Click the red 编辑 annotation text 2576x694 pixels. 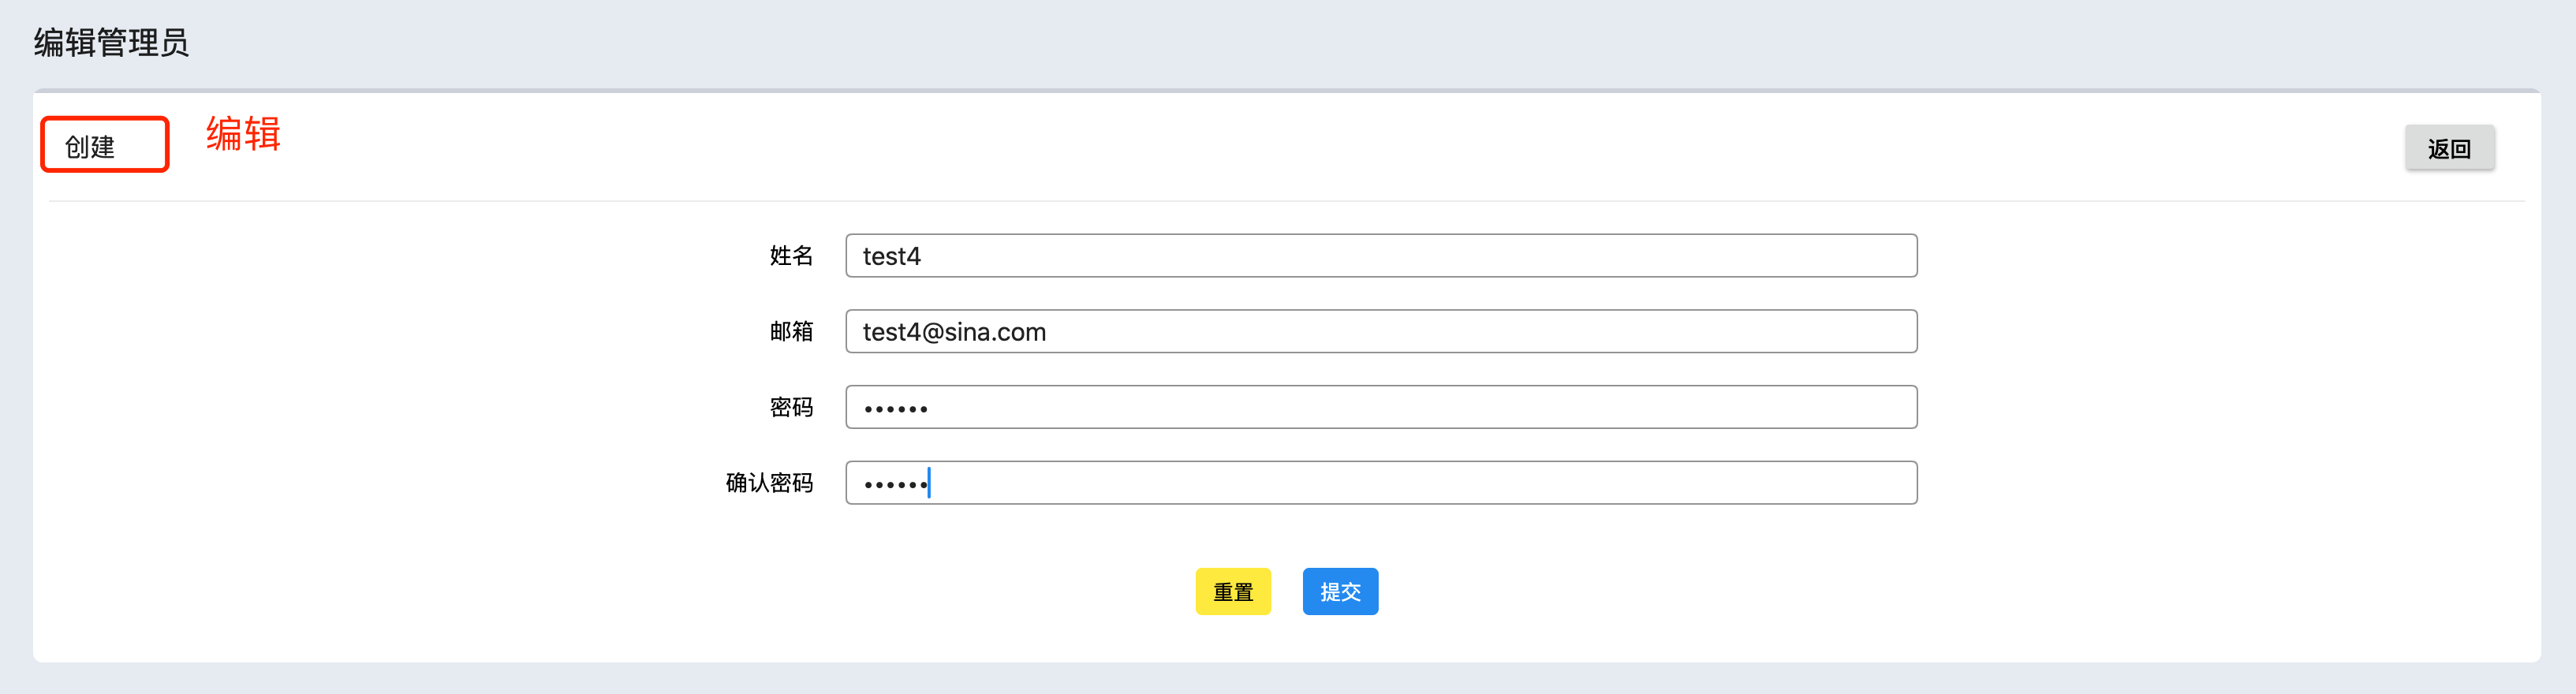[x=243, y=134]
